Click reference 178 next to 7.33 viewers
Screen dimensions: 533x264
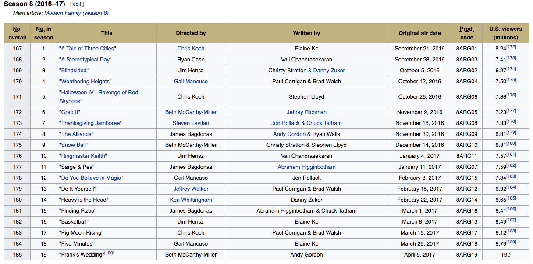click(511, 121)
